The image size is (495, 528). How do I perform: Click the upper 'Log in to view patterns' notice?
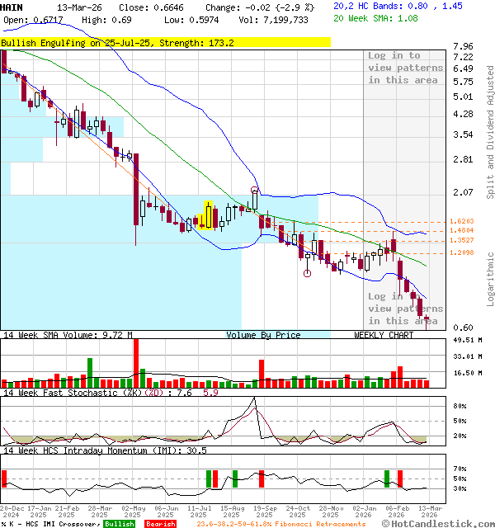[x=405, y=68]
